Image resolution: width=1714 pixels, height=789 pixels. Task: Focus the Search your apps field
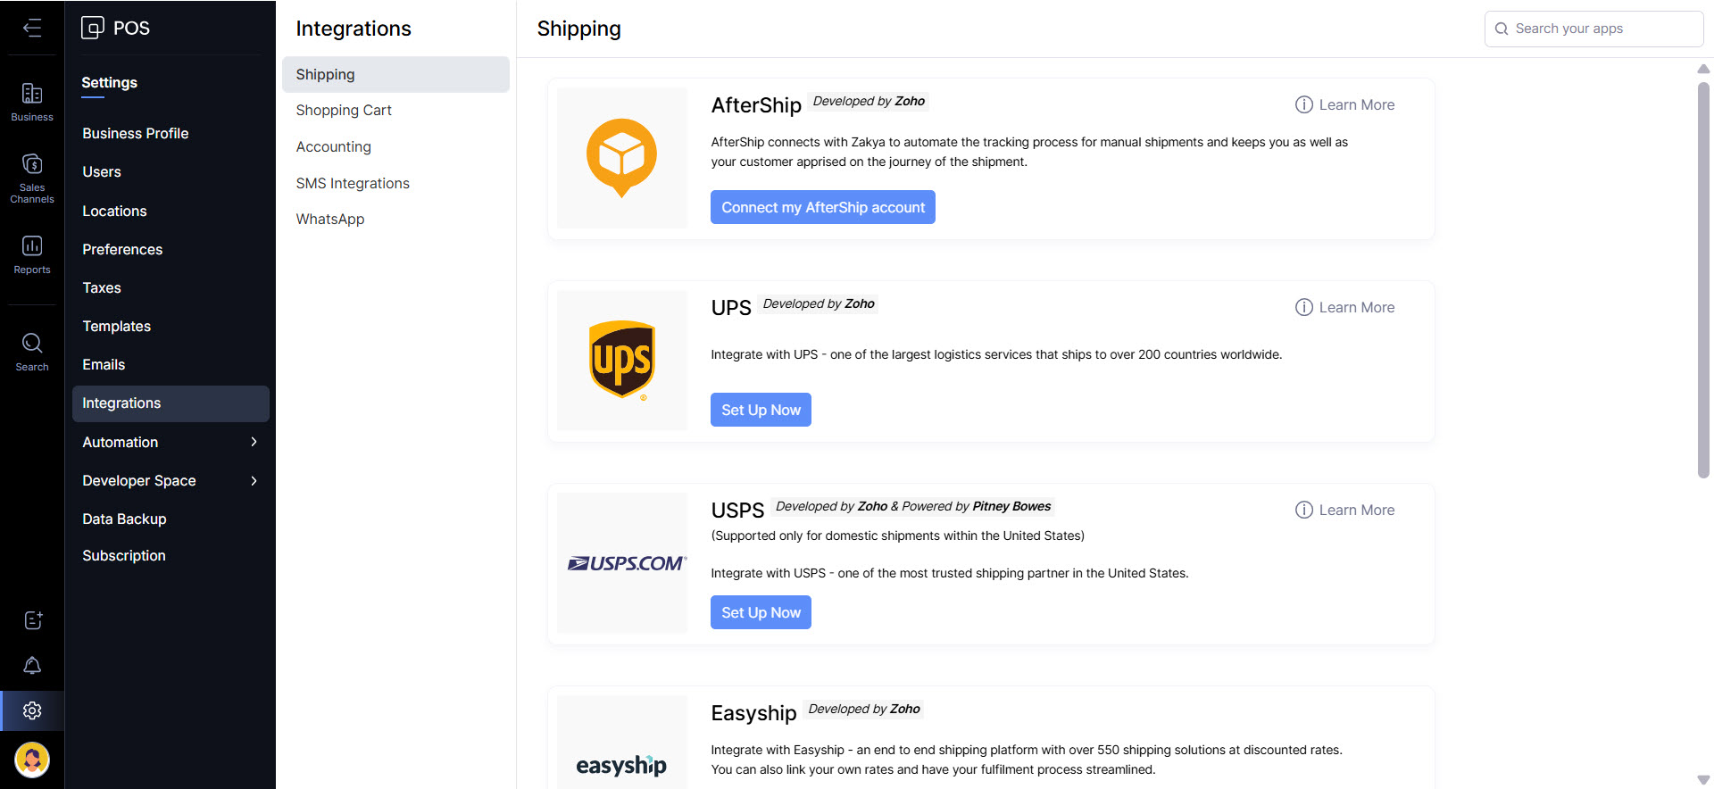tap(1602, 29)
